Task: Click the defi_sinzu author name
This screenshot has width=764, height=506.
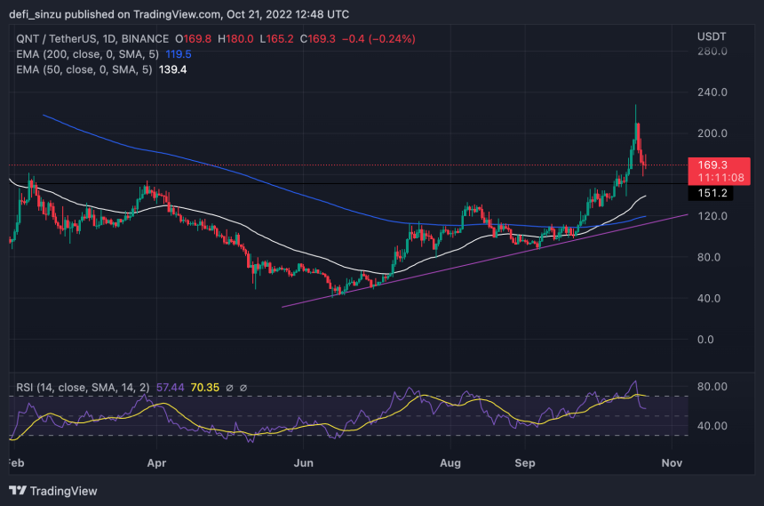Action: pos(39,12)
